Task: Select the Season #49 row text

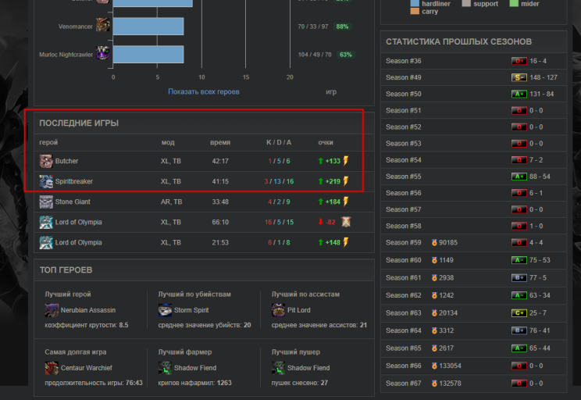Action: (x=404, y=77)
